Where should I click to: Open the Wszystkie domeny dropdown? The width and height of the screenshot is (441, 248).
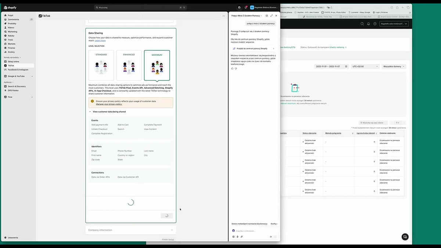click(x=394, y=67)
